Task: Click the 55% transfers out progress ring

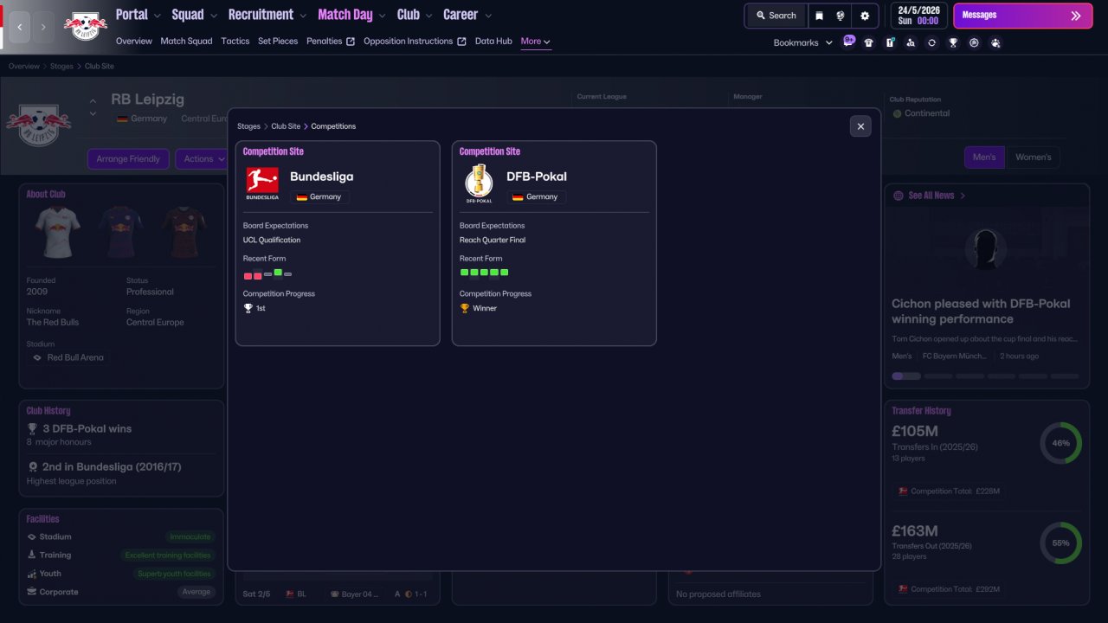Action: tap(1060, 543)
